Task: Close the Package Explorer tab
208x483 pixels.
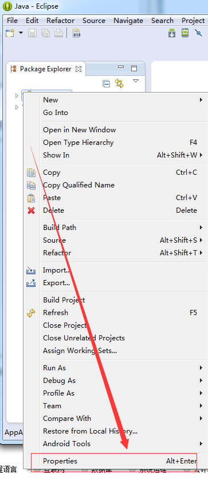Action: point(79,69)
